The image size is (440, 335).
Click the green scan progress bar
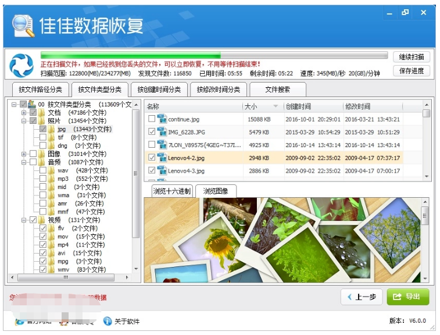click(214, 56)
